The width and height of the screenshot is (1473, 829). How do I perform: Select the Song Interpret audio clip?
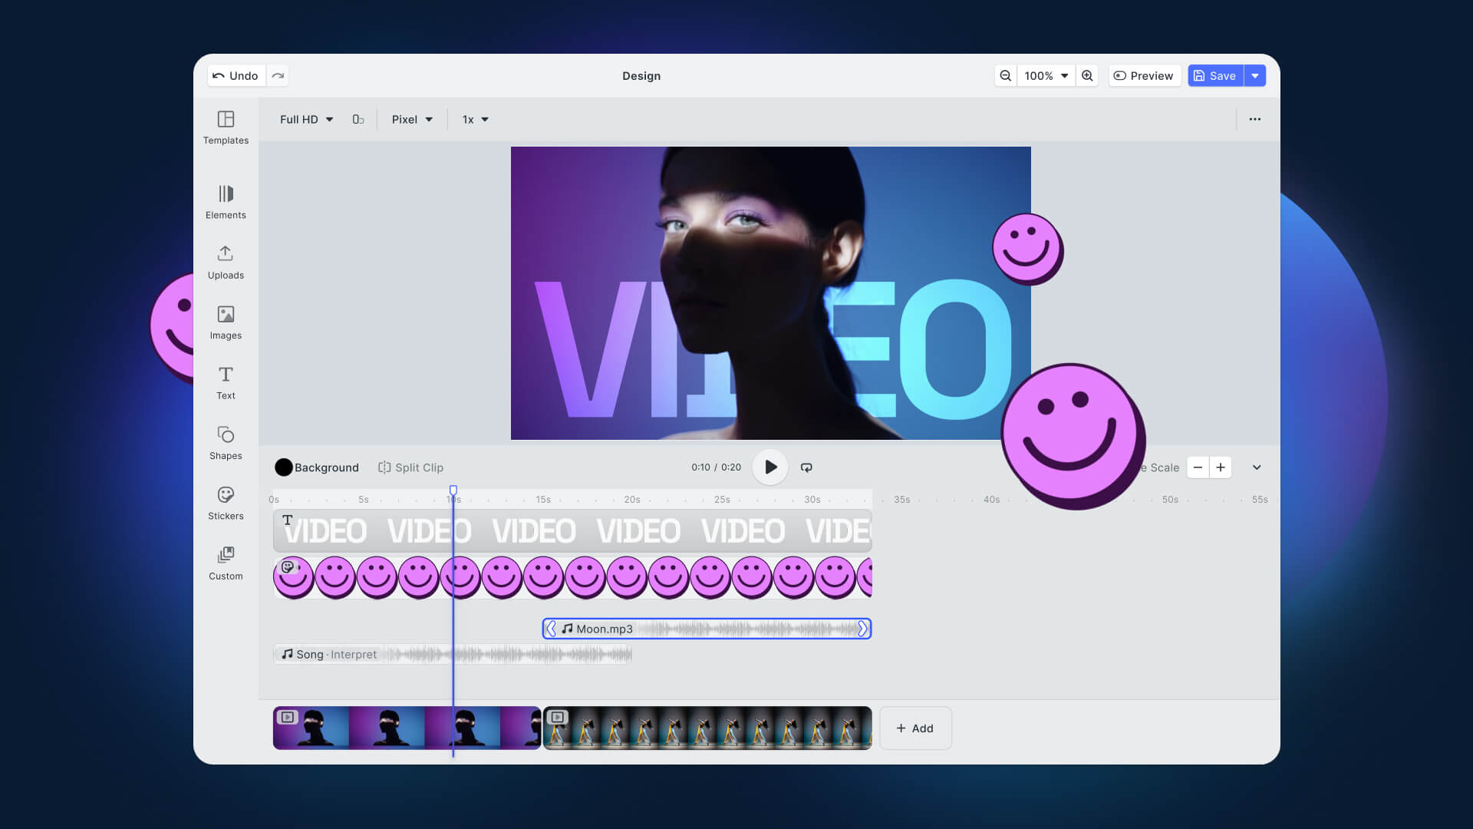pyautogui.click(x=453, y=654)
